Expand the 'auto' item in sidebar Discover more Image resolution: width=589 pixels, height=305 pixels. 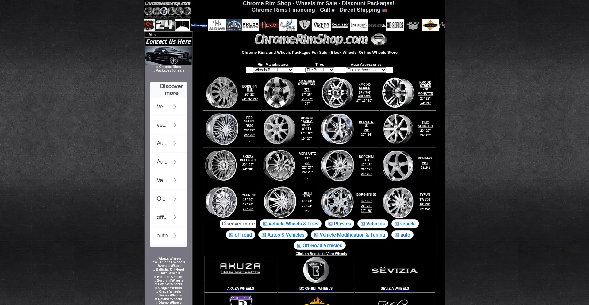(x=168, y=236)
